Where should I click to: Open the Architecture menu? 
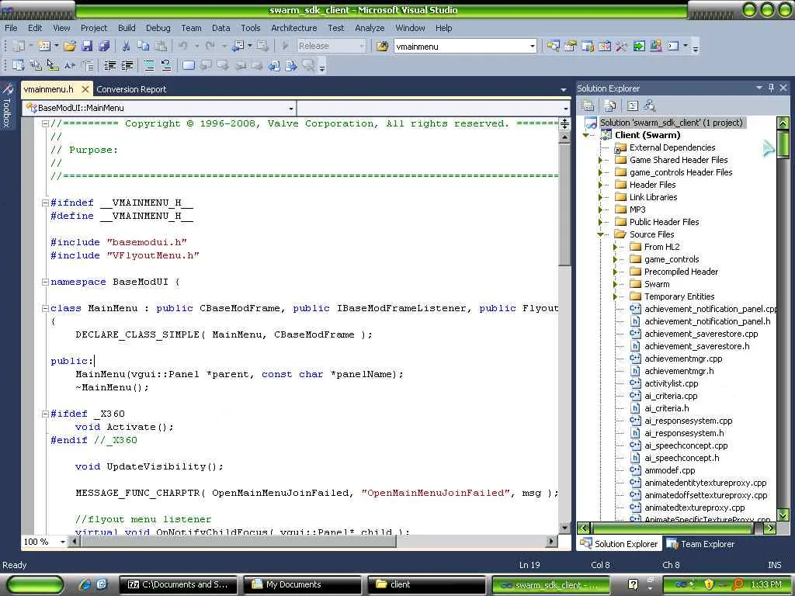click(x=293, y=28)
